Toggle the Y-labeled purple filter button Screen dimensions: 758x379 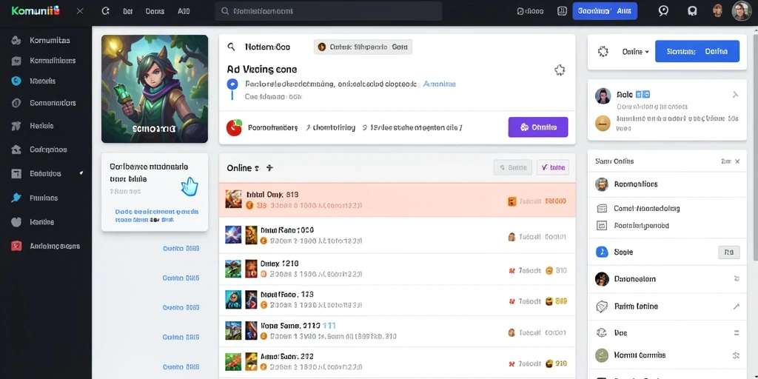pos(552,167)
